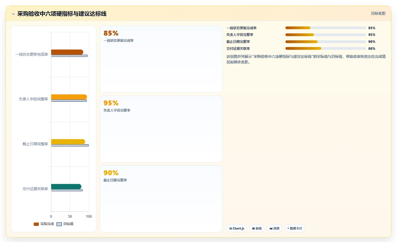
Task: Click the 一线状态更新完成率 chart axis label
Action: tap(32, 55)
